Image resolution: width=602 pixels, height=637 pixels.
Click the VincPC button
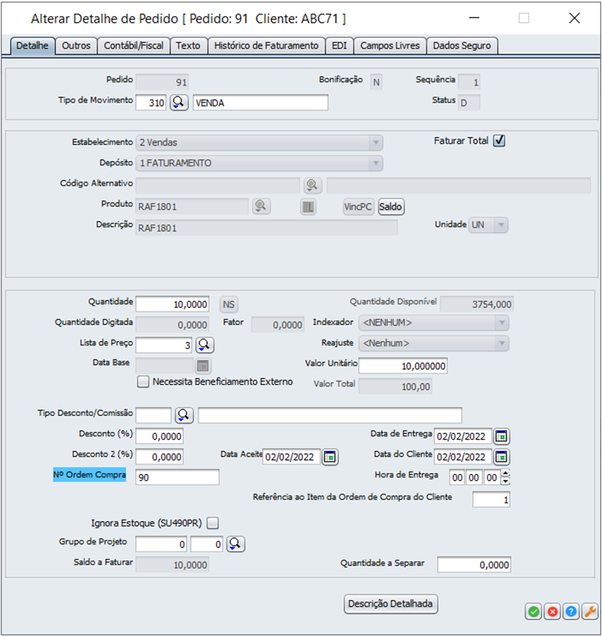tap(358, 207)
